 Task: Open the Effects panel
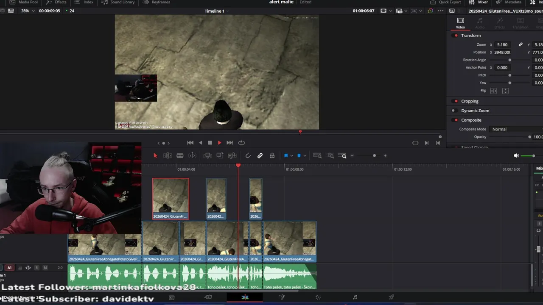coord(56,2)
